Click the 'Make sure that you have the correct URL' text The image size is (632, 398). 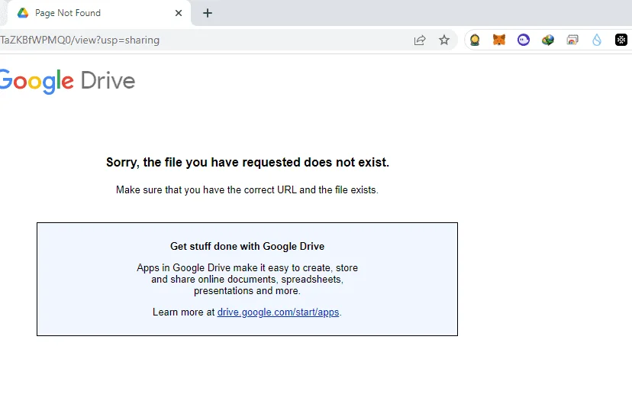(x=247, y=190)
